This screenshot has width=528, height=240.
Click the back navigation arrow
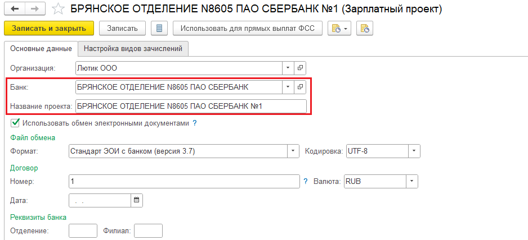pyautogui.click(x=15, y=9)
